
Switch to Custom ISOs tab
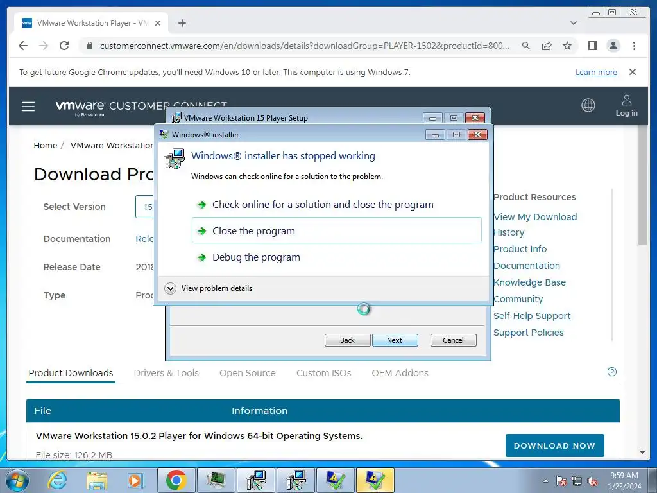click(323, 373)
